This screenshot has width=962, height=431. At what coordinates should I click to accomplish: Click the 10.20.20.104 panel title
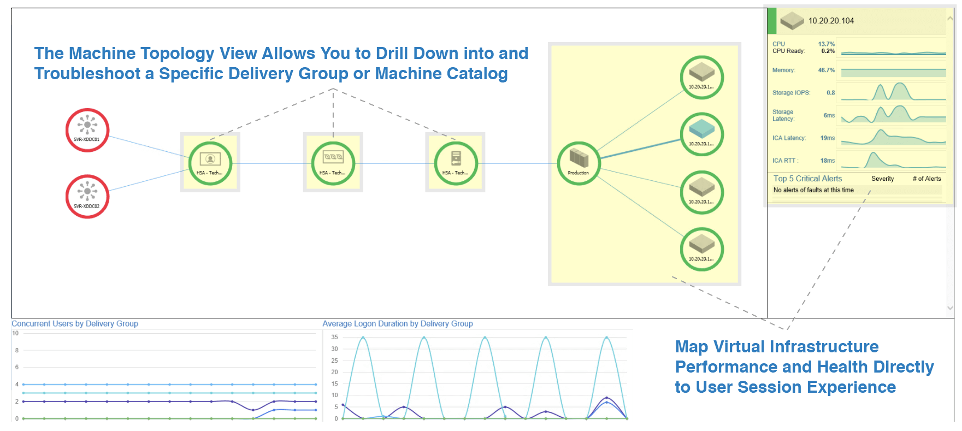pos(831,21)
